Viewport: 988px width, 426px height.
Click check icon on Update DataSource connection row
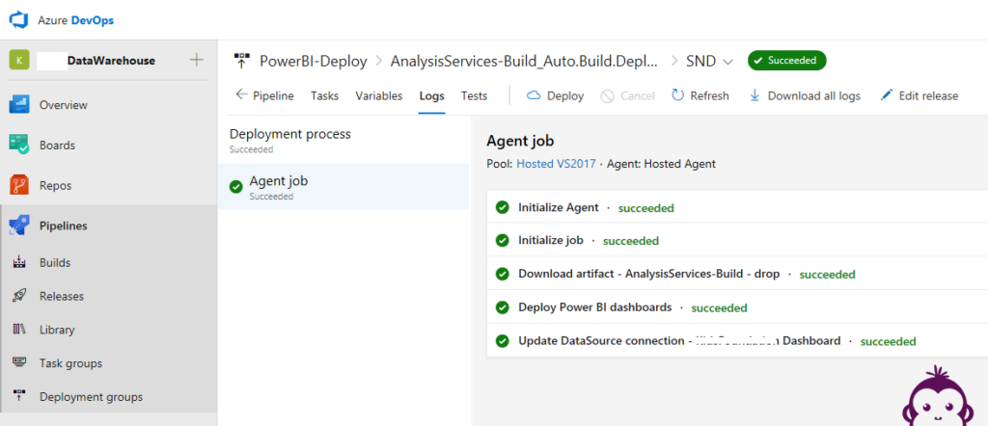[502, 341]
